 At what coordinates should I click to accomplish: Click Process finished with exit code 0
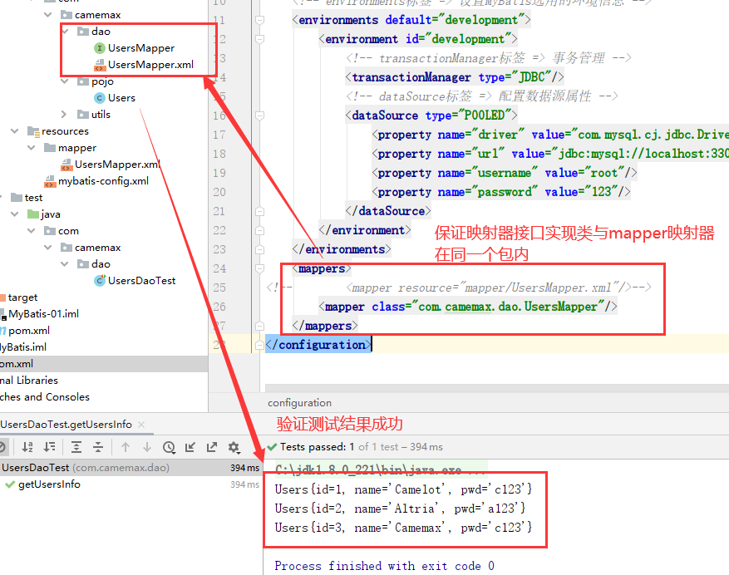pos(384,566)
